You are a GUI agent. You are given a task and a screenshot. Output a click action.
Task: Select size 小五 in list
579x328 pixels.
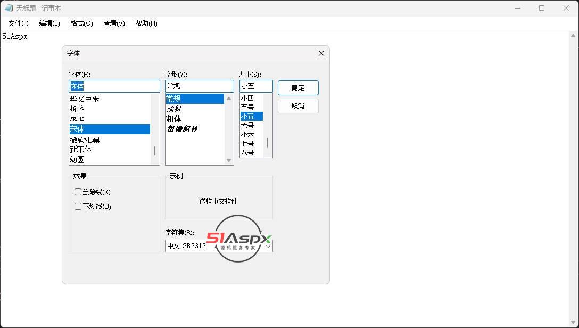click(x=252, y=117)
